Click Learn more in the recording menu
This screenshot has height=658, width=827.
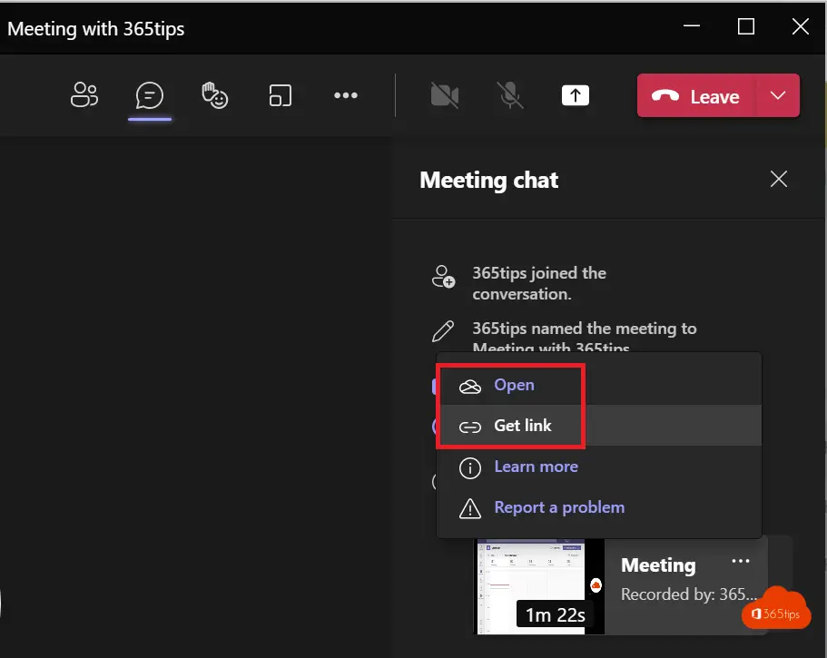tap(598, 466)
